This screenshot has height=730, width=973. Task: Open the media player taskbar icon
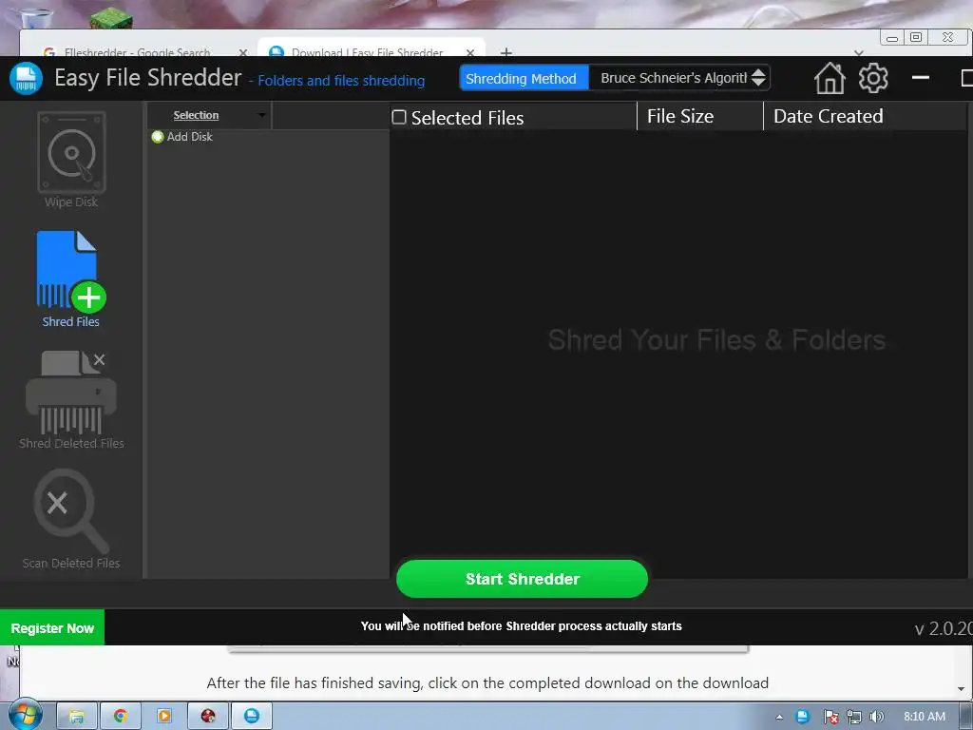tap(164, 716)
